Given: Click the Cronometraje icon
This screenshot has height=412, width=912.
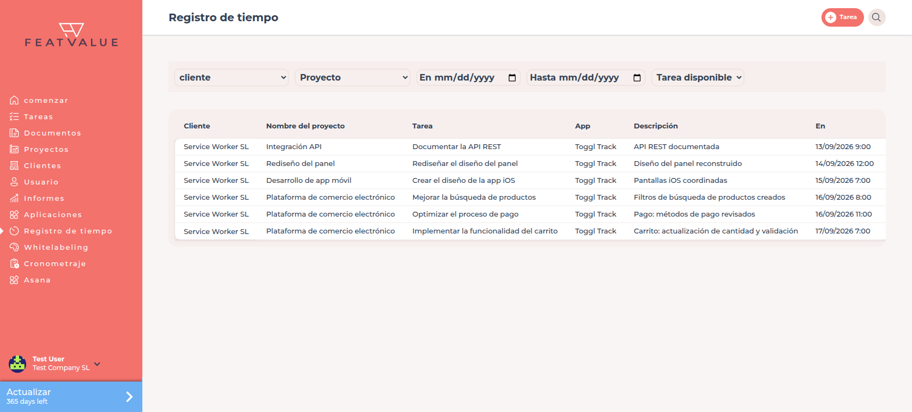Looking at the screenshot, I should 14,263.
